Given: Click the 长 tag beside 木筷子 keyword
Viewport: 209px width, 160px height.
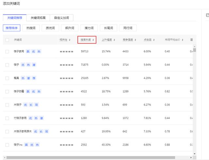Looking at the screenshot, I should pos(31,105).
